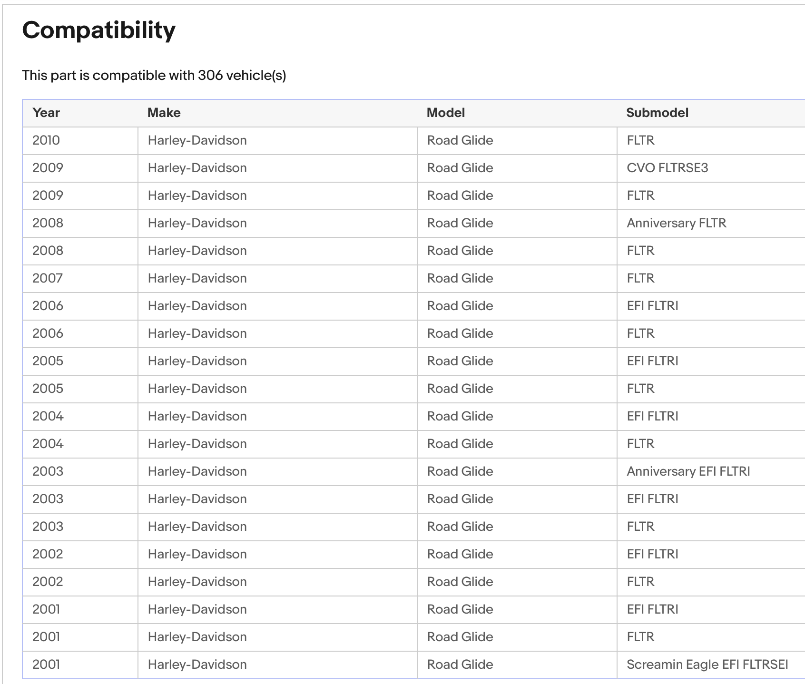Click the Model column header
Image resolution: width=805 pixels, height=684 pixels.
click(x=445, y=113)
